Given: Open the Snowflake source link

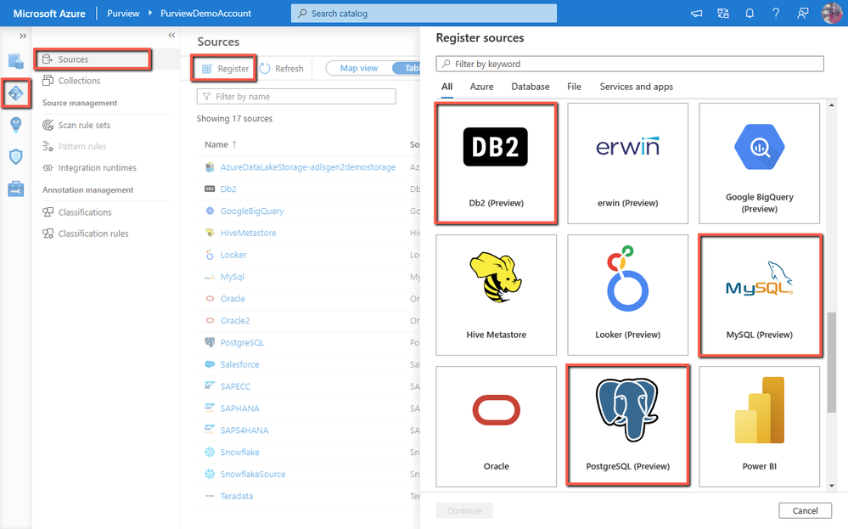Looking at the screenshot, I should [x=239, y=453].
